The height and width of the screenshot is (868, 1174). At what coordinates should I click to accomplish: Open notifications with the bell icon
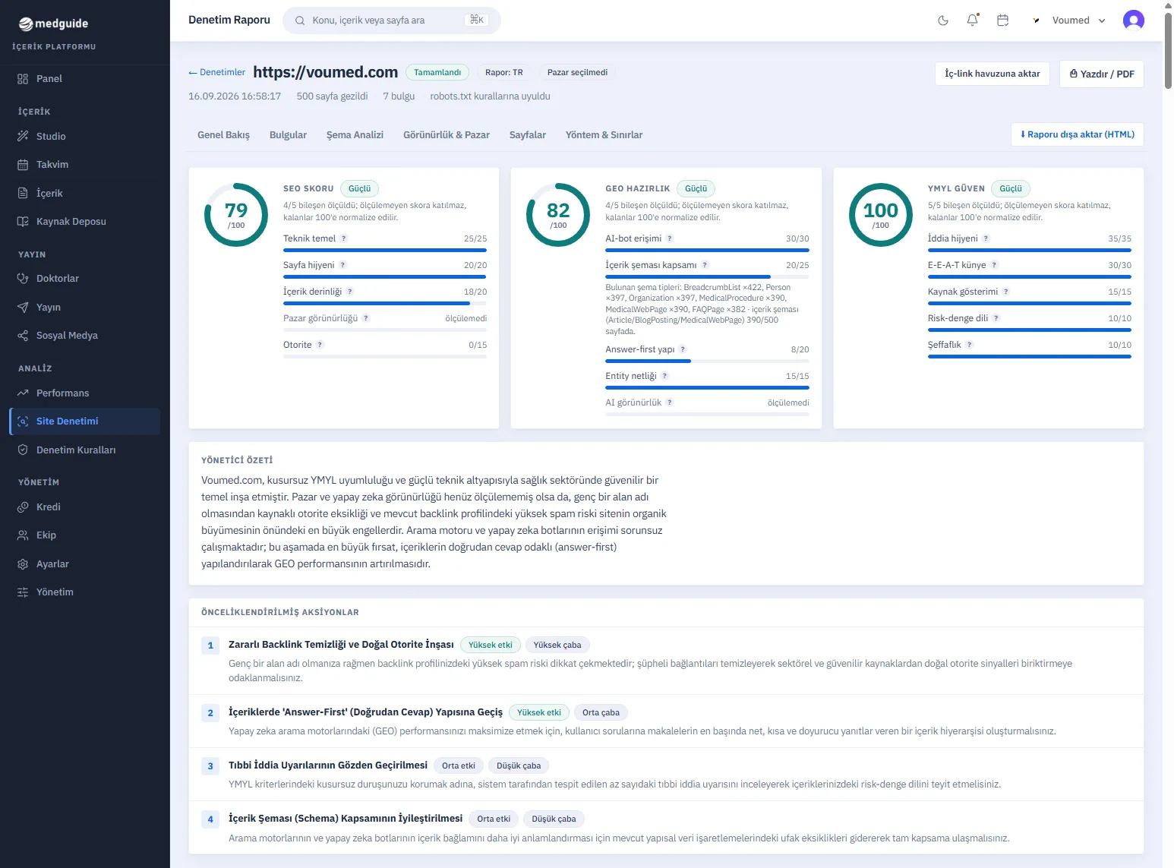pos(973,21)
